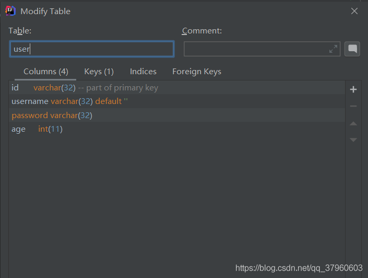Screen dimensions: 368x278
Task: Select the username column row
Action: 69,101
